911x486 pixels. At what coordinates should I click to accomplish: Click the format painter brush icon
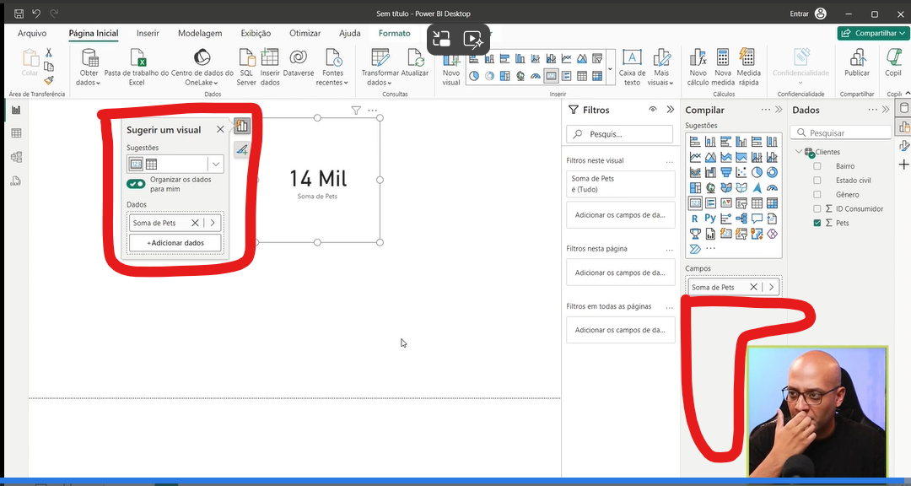point(49,80)
